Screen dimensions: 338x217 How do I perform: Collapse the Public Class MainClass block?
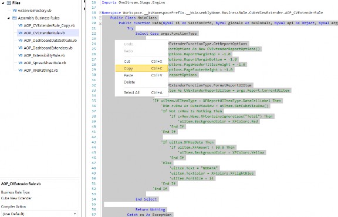(x=100, y=18)
